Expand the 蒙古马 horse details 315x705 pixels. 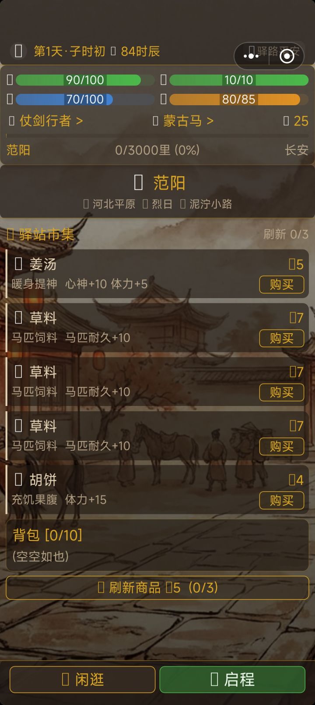tap(183, 121)
